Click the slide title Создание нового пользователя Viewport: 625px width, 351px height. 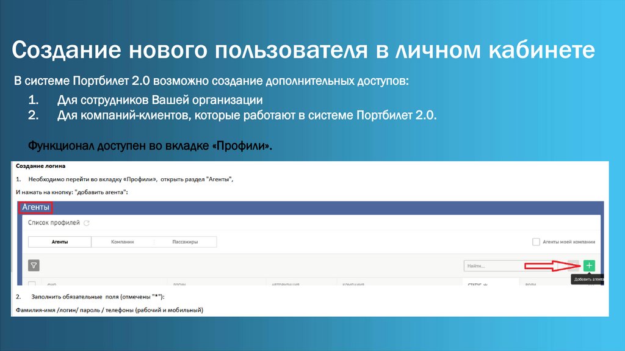tap(303, 50)
